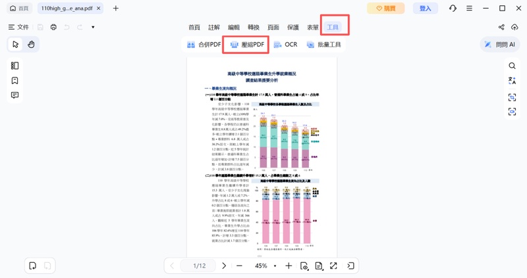This screenshot has height=278, width=527.
Task: Click the 壓縮PDF button
Action: tap(248, 45)
